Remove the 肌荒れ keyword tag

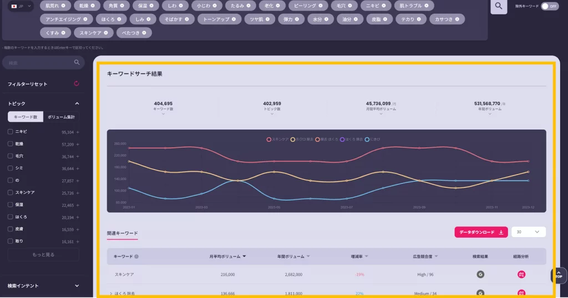(x=63, y=6)
